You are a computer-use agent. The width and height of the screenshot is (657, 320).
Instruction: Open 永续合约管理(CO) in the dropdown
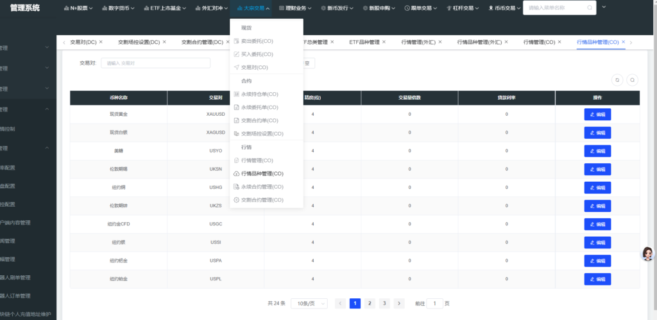[262, 187]
